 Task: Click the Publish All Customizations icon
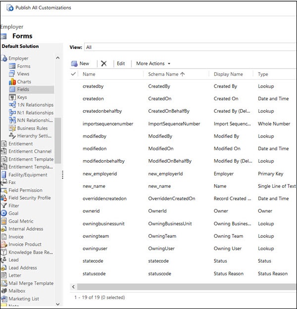click(9, 8)
